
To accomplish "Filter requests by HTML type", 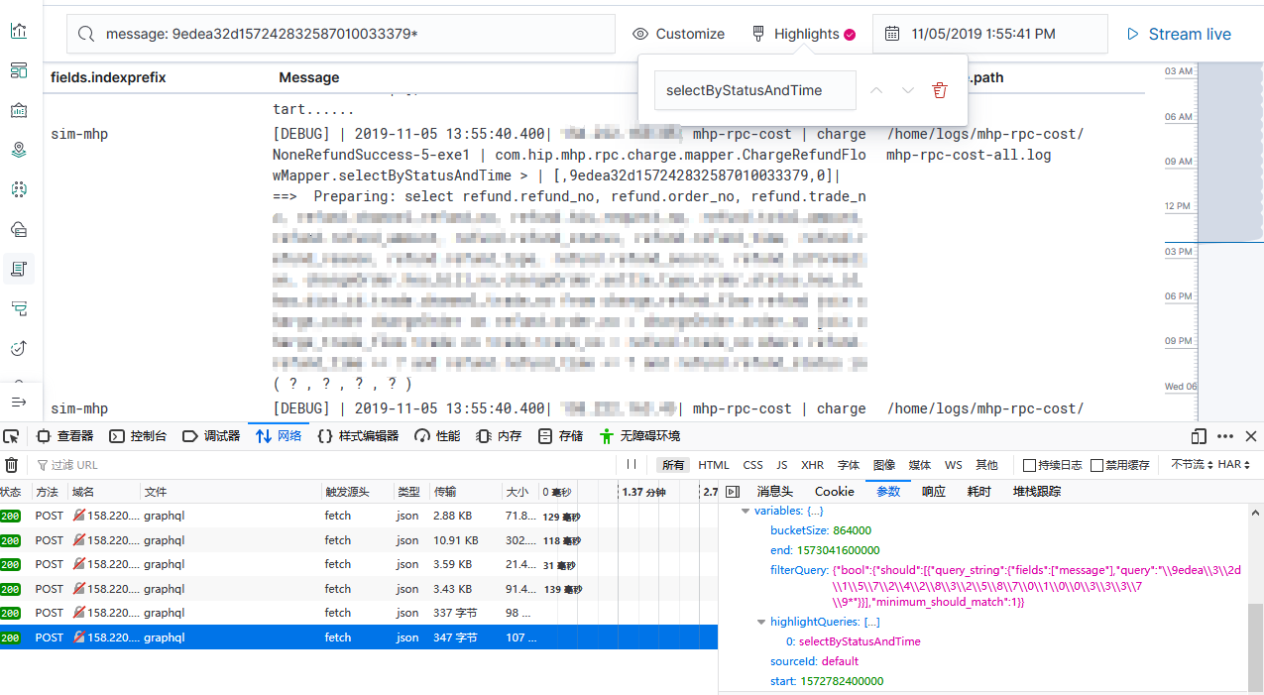I will (714, 465).
